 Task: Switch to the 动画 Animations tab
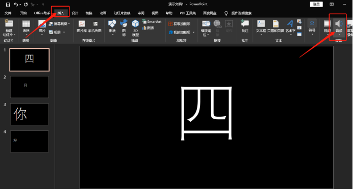(x=103, y=13)
